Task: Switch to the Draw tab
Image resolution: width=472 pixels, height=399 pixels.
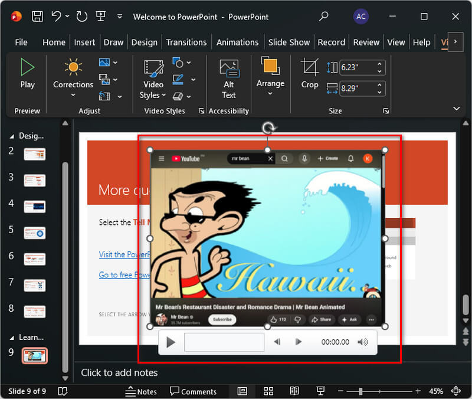Action: pos(113,42)
